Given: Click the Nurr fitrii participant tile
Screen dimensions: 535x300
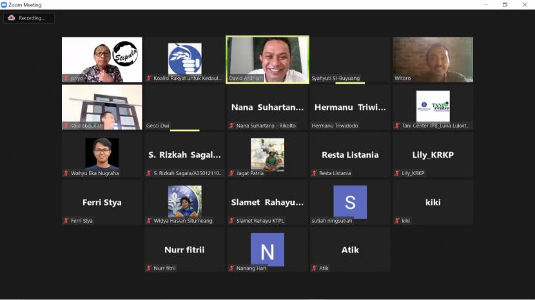Looking at the screenshot, I should click(x=185, y=249).
